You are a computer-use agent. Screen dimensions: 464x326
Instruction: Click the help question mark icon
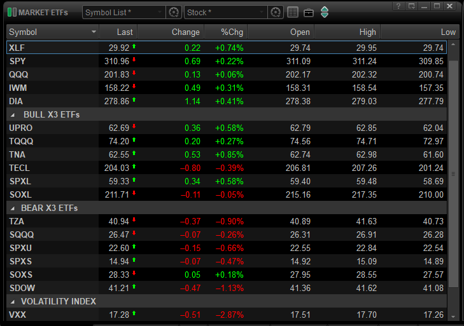398,6
